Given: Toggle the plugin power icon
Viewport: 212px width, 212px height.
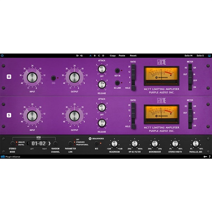Looking at the screenshot, I should pos(2,55).
